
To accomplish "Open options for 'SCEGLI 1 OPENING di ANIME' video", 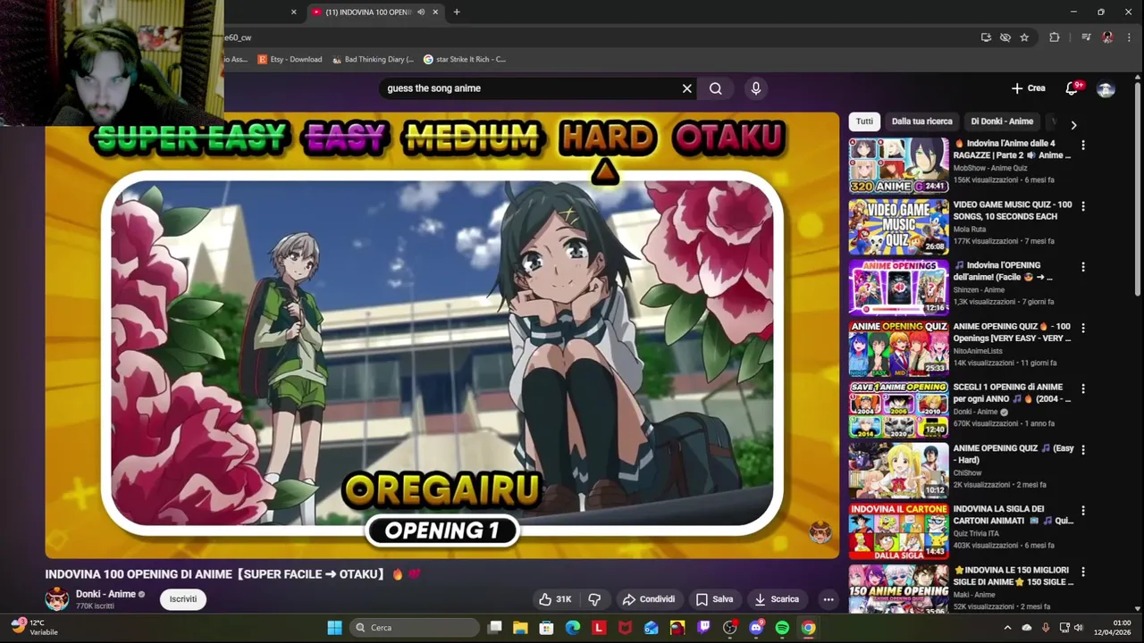I will pos(1082,388).
